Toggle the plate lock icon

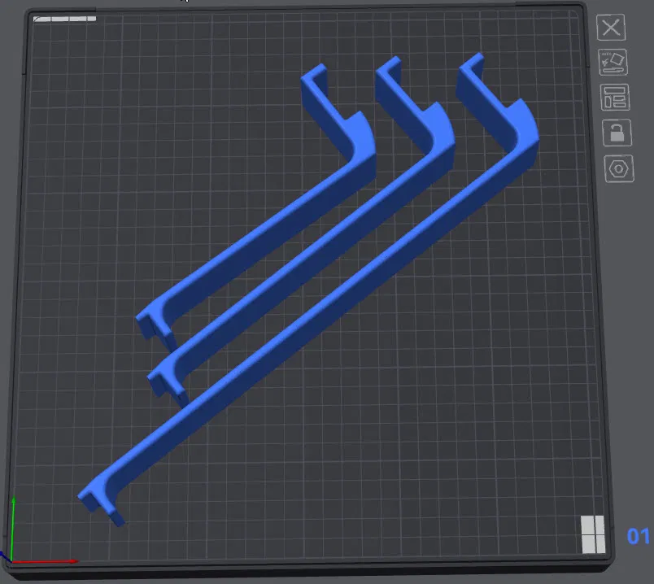(x=617, y=133)
